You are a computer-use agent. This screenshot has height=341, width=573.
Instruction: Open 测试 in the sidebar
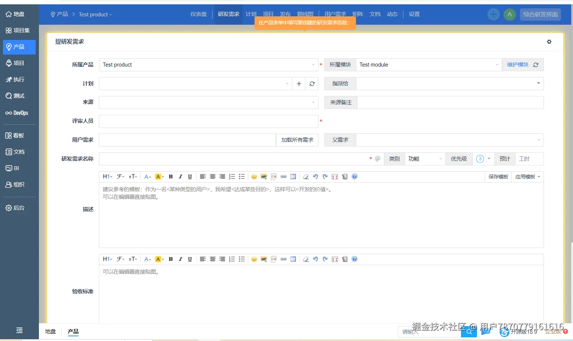tap(15, 96)
